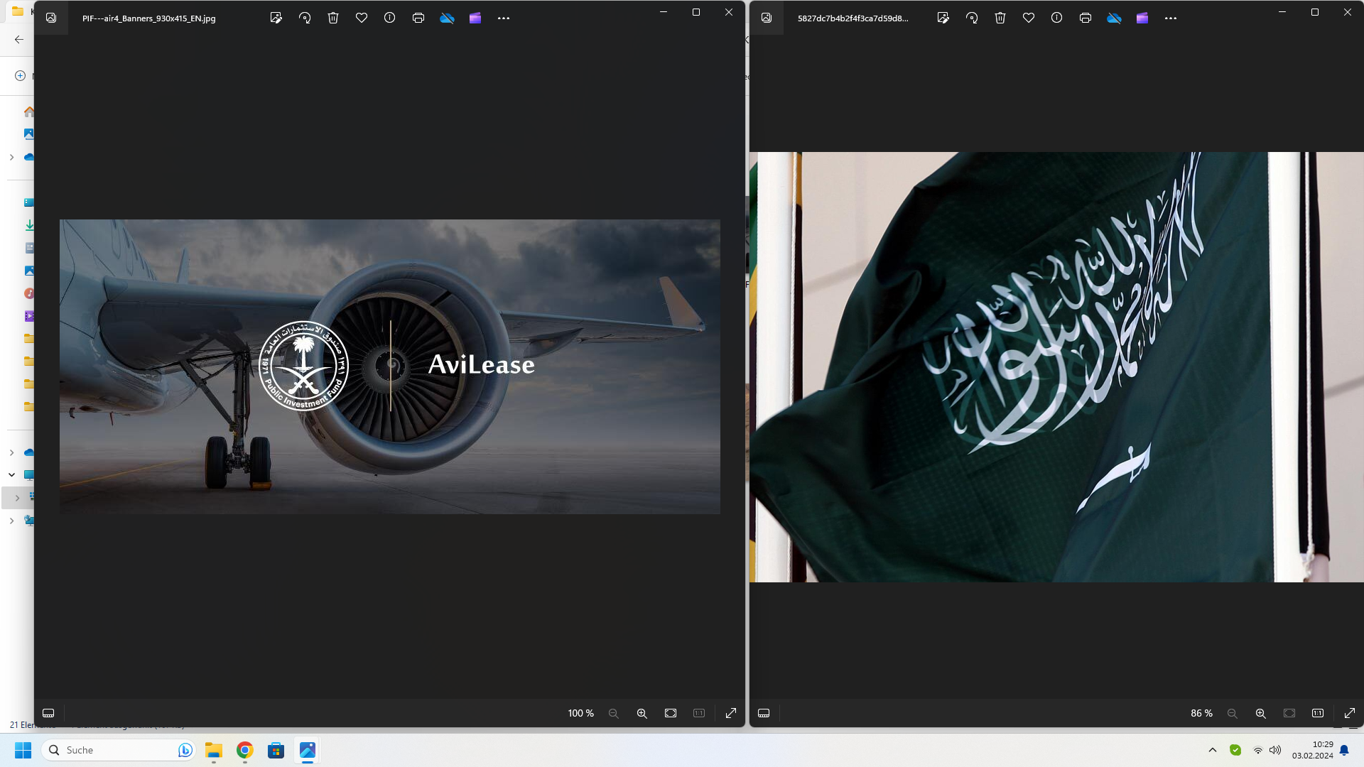The image size is (1364, 767).
Task: Open notification bell in taskbar
Action: click(x=1344, y=750)
